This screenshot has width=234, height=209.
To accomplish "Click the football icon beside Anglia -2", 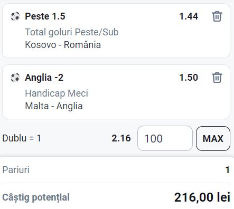I will pos(15,78).
